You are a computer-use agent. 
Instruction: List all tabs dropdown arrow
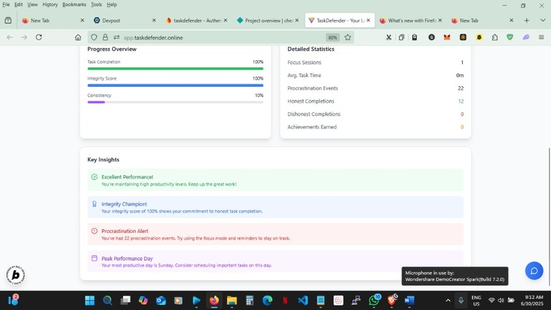[543, 21]
